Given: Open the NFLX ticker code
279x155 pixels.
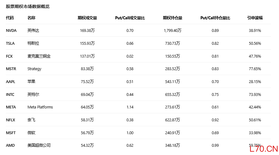Looking at the screenshot, I should (x=10, y=120).
